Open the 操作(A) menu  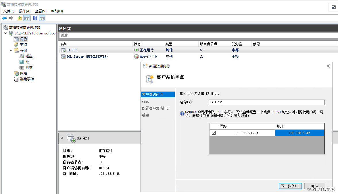[x=24, y=11]
